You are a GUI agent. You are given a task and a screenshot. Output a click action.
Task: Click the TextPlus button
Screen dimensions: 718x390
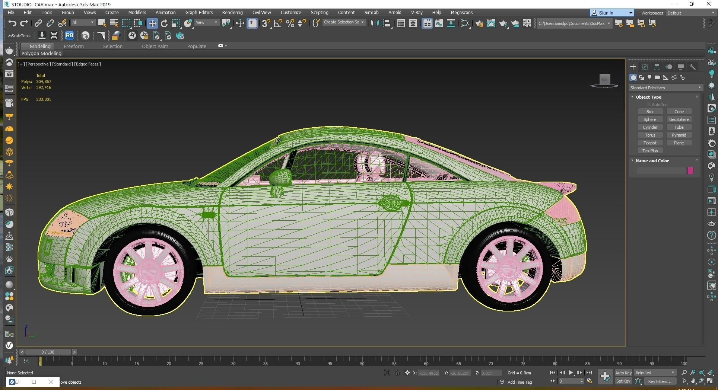coord(650,151)
